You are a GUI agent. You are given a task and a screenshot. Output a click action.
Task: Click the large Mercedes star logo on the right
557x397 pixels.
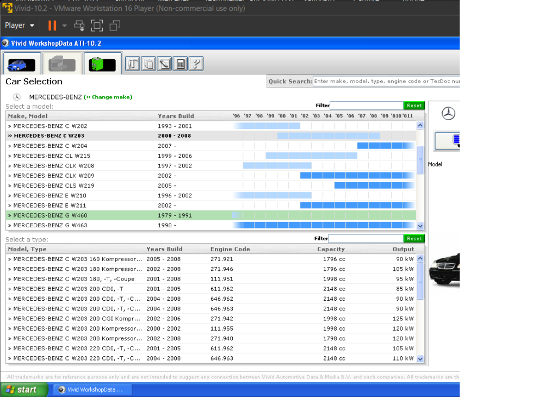448,114
